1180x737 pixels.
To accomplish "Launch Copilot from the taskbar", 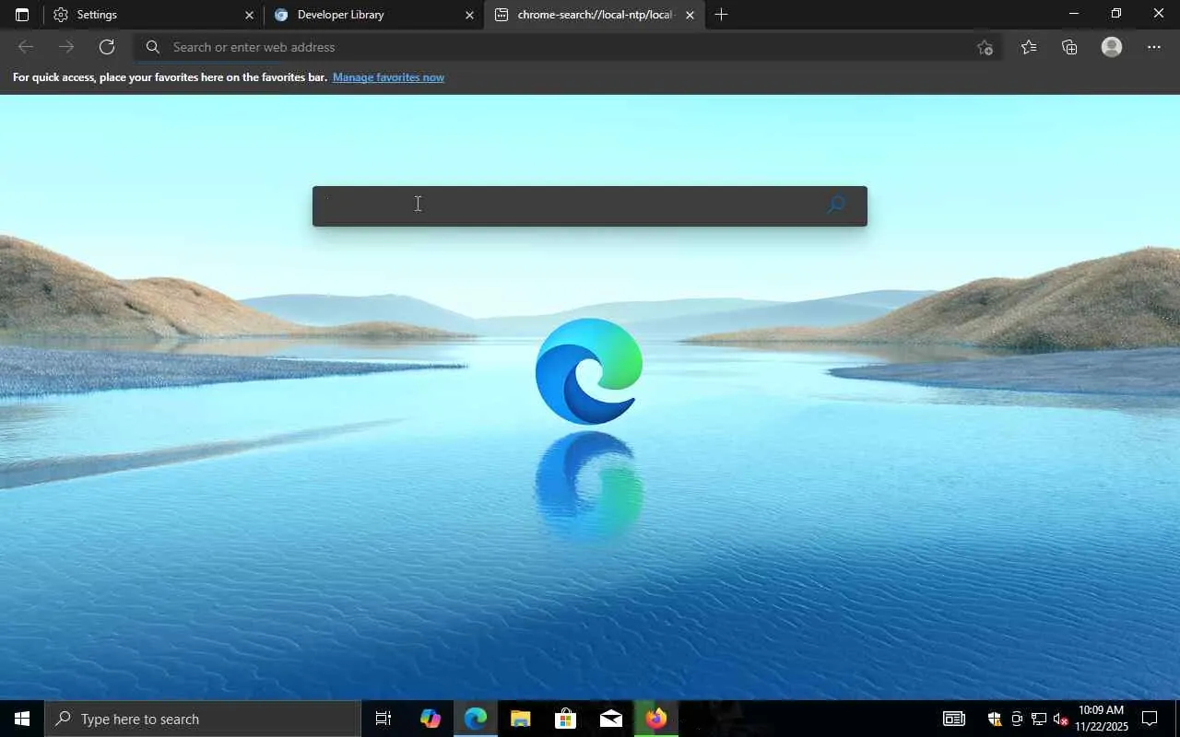I will [430, 719].
